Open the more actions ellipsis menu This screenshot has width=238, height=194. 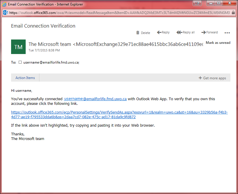point(227,33)
